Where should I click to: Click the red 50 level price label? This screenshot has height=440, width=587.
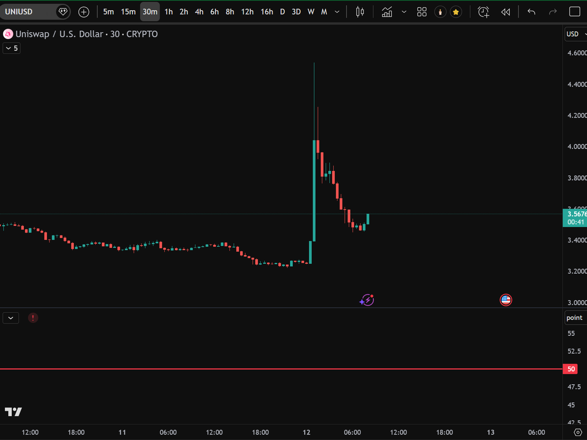(x=571, y=369)
